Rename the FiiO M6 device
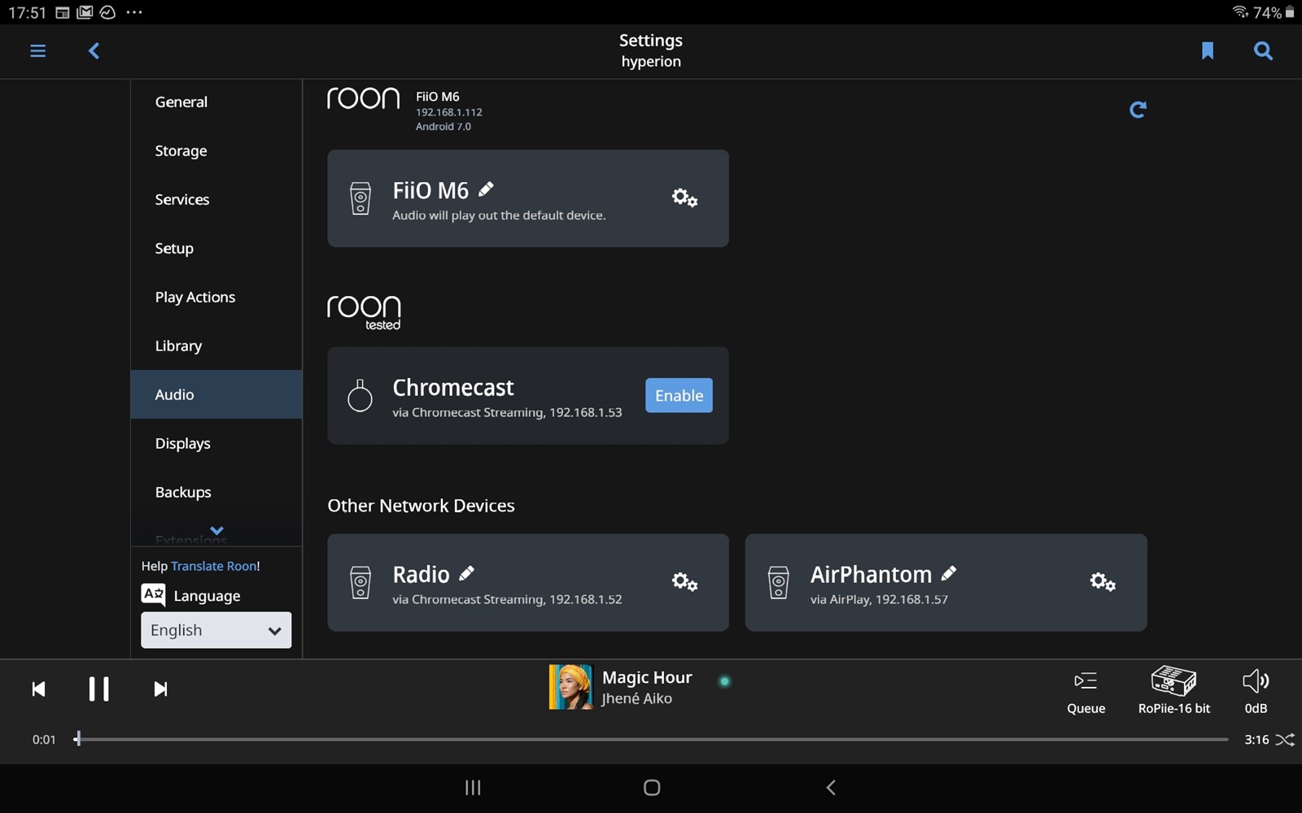 [486, 189]
